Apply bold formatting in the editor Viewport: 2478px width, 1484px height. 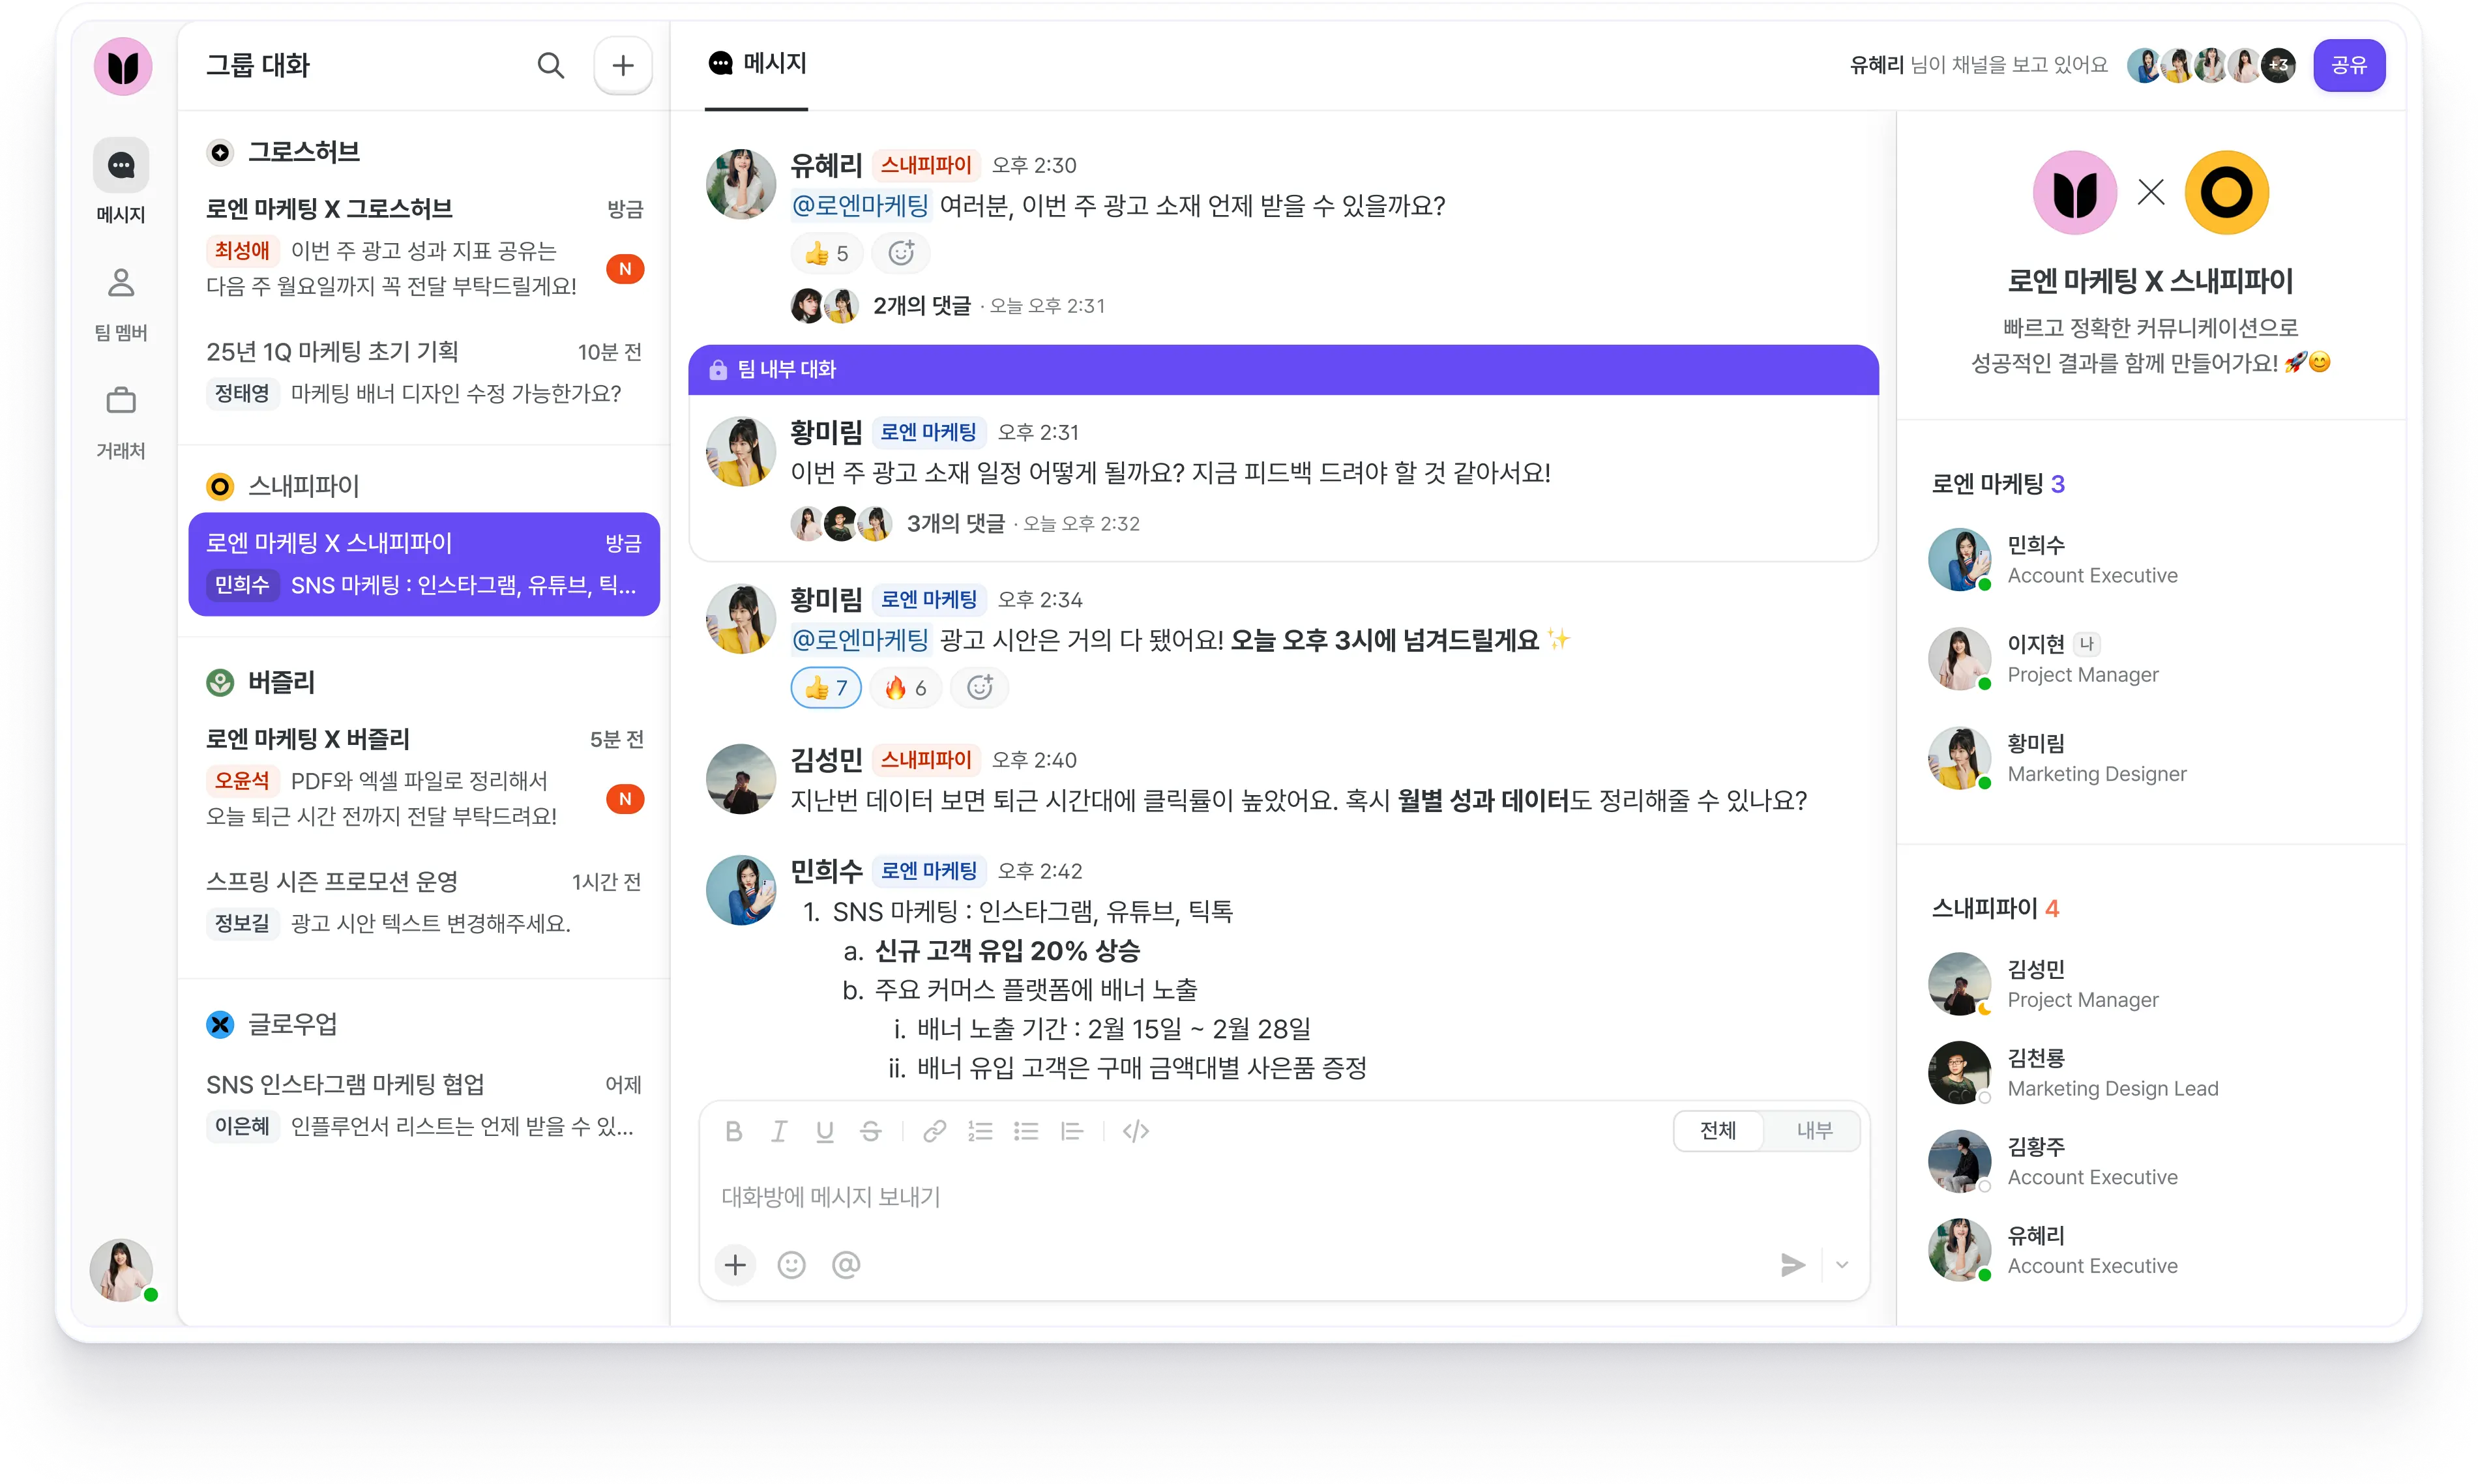pyautogui.click(x=733, y=1131)
